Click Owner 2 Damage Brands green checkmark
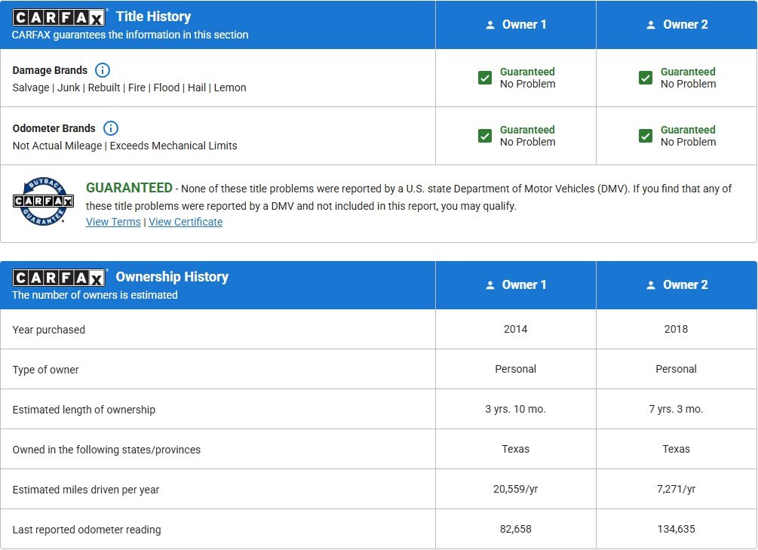Screen dimensions: 758x550 646,78
